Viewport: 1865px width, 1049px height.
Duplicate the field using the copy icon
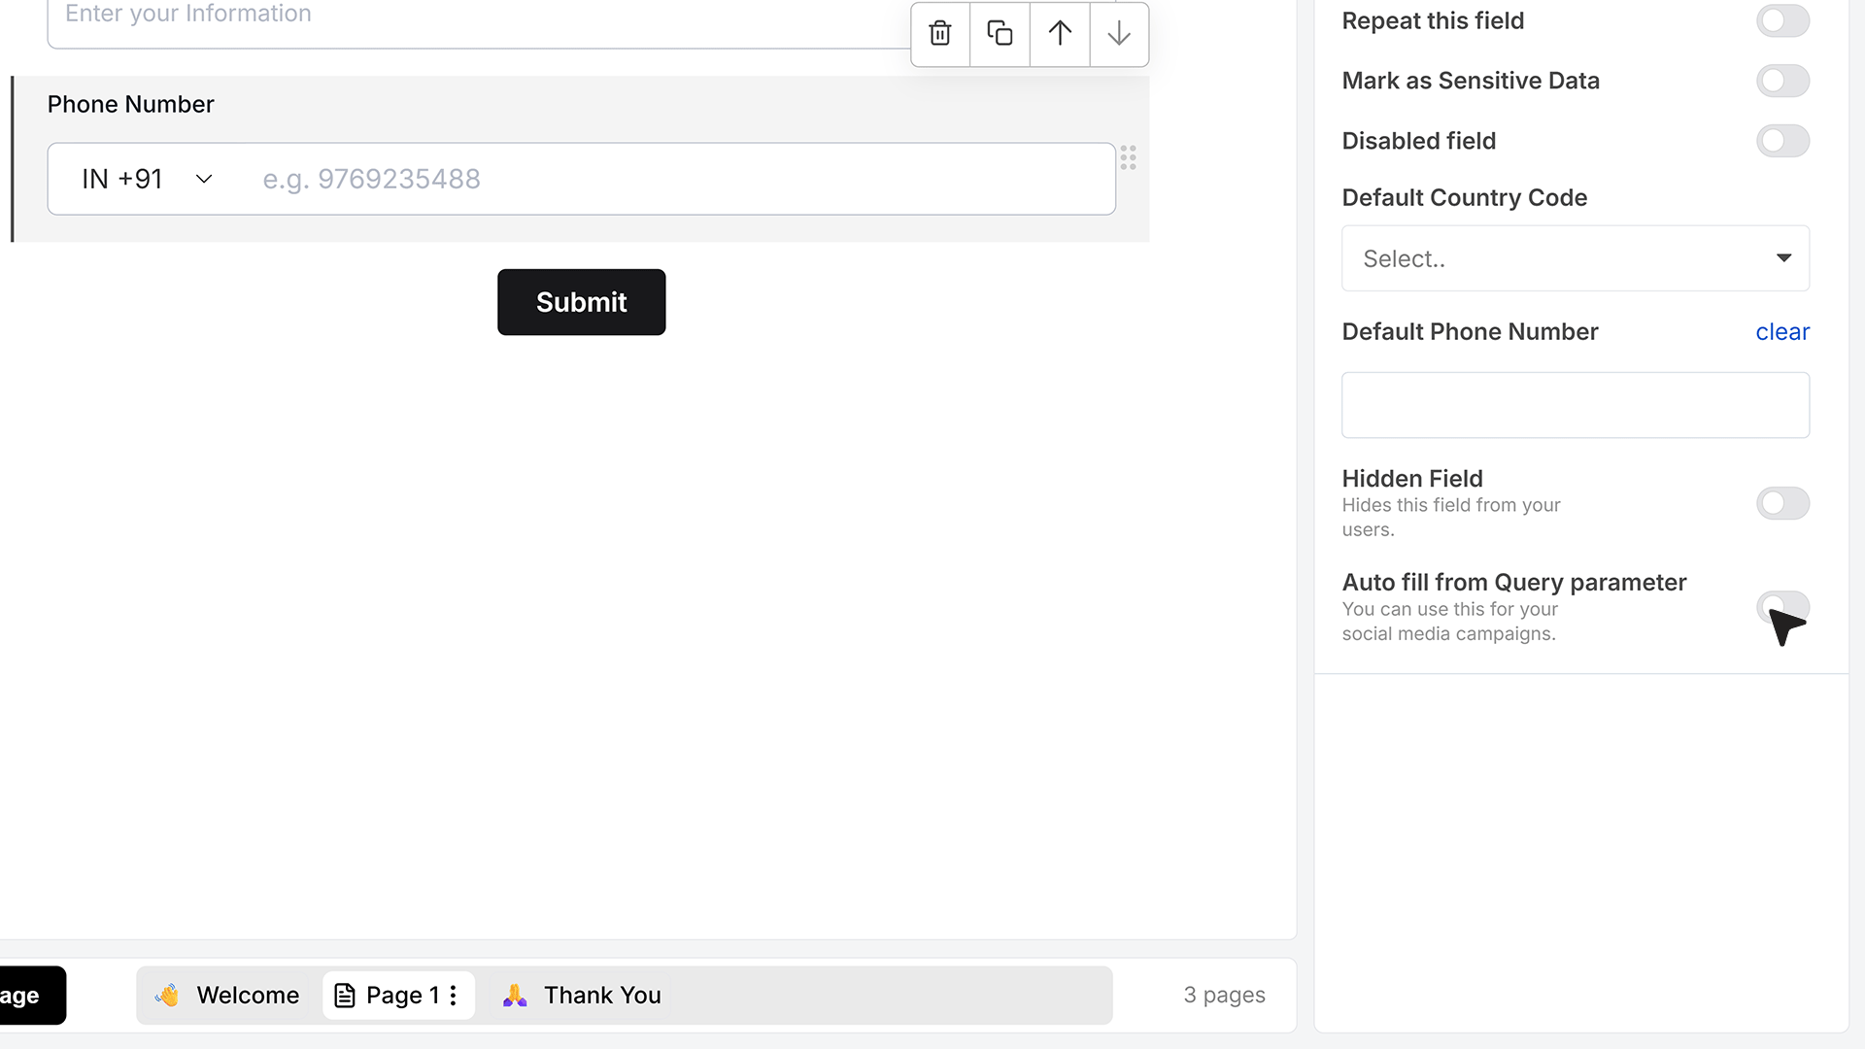[1000, 33]
